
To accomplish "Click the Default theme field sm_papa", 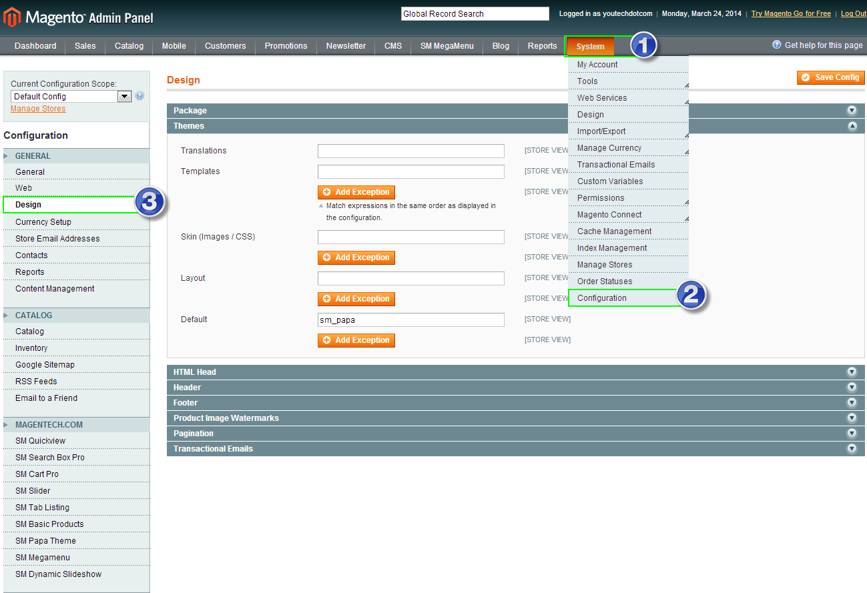I will (411, 320).
